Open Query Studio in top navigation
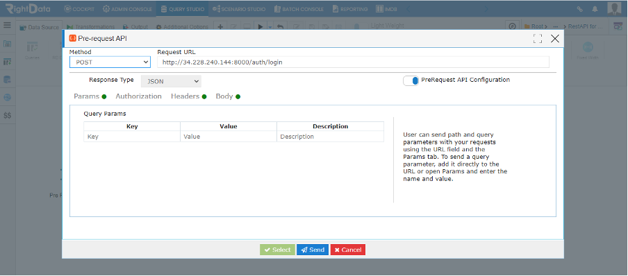Image resolution: width=628 pixels, height=276 pixels. pyautogui.click(x=182, y=9)
